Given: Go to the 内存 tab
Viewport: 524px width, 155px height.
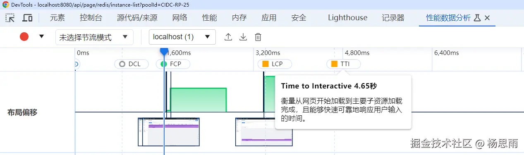Looking at the screenshot, I should tap(239, 18).
